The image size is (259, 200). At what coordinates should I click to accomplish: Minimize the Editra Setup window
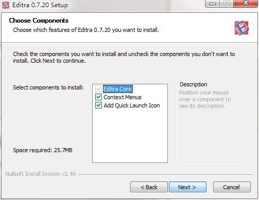click(213, 3)
